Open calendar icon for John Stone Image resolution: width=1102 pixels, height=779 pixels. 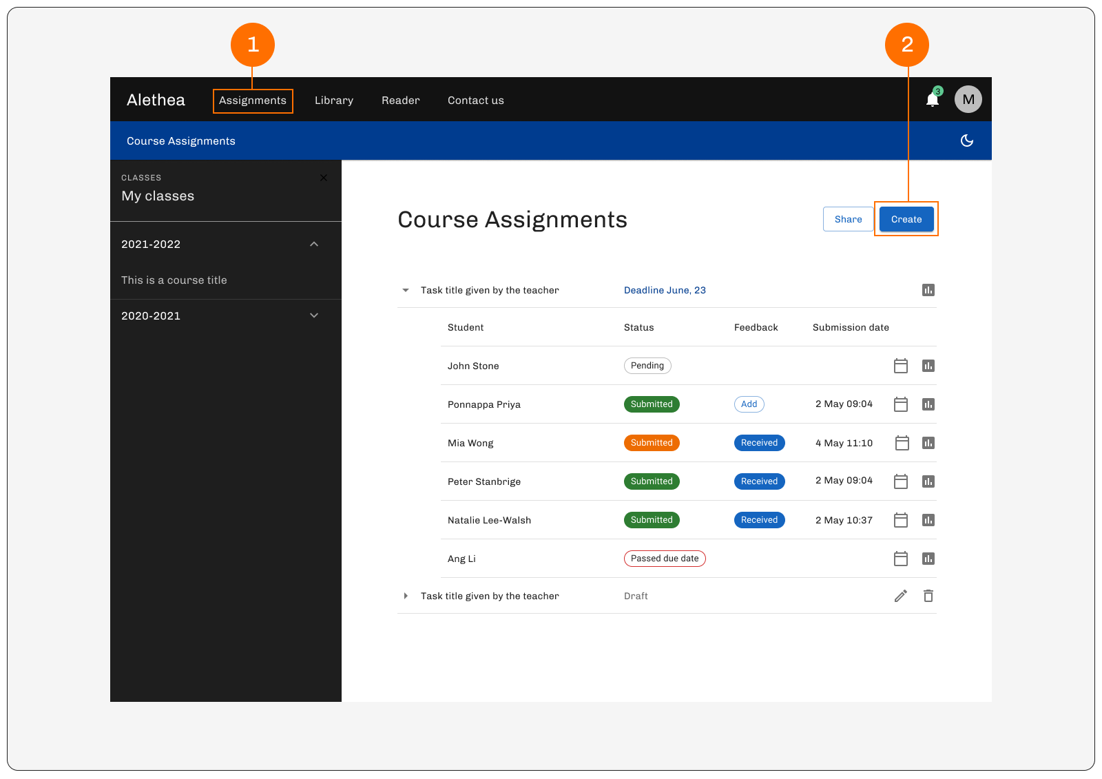click(901, 366)
